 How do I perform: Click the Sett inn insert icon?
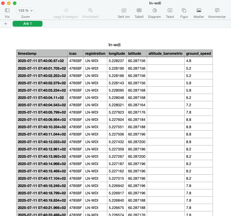[124, 11]
